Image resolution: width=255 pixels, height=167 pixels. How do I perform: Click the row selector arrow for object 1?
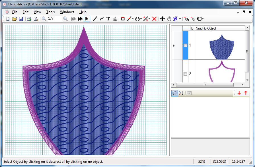(174, 46)
